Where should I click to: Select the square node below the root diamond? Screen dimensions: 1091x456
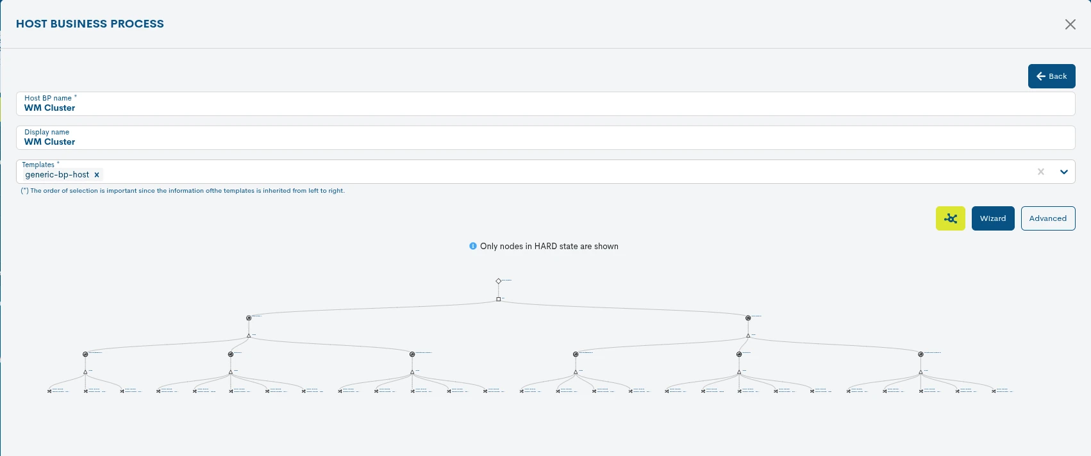click(499, 299)
